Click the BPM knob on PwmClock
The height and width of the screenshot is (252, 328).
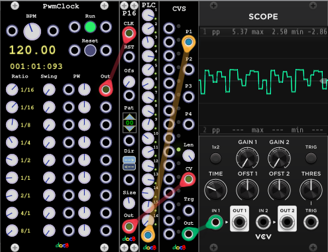(x=32, y=31)
